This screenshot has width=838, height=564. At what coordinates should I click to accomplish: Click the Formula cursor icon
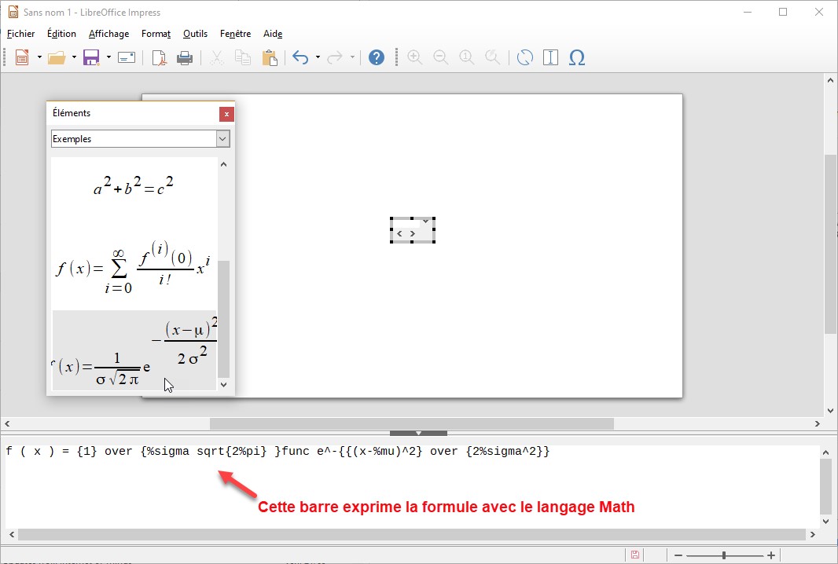point(550,57)
